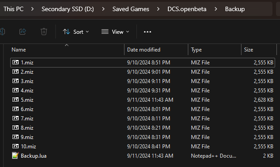Click the 7z icon of 4.miz

pyautogui.click(x=16, y=90)
